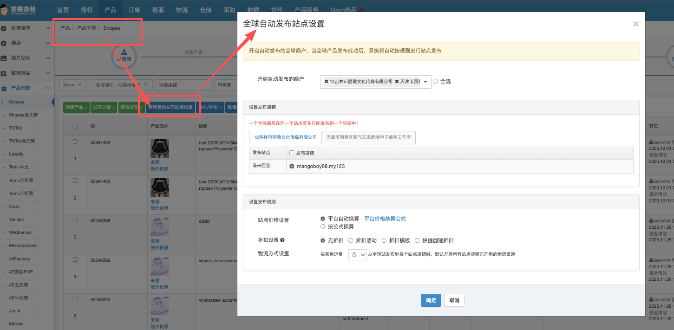
Task: Open the 订单 top menu
Action: tap(134, 10)
